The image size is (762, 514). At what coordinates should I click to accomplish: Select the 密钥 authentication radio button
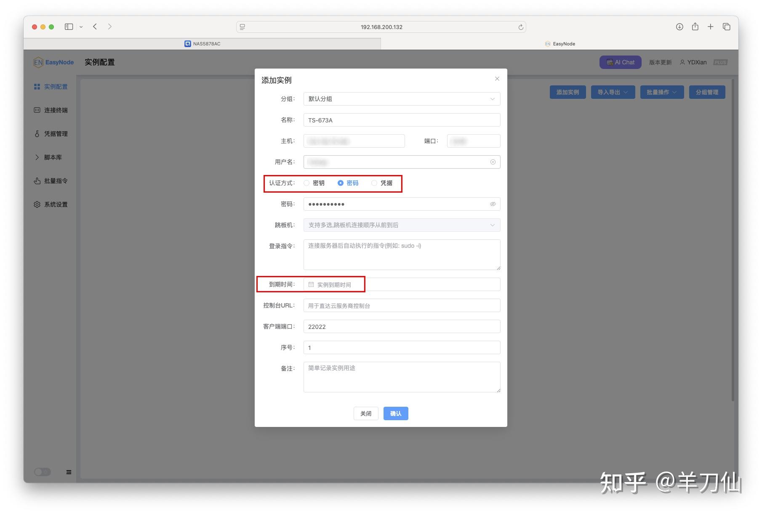pos(306,183)
